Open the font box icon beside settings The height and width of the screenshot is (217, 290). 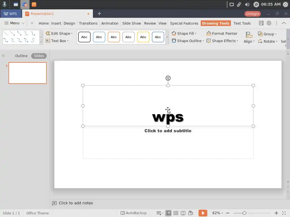261,23
